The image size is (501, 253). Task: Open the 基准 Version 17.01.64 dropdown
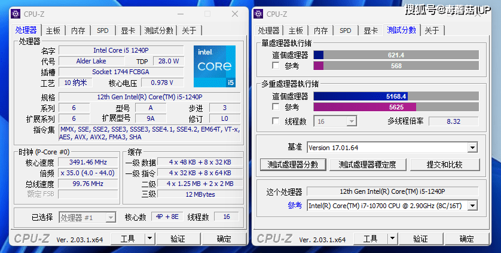coord(472,148)
